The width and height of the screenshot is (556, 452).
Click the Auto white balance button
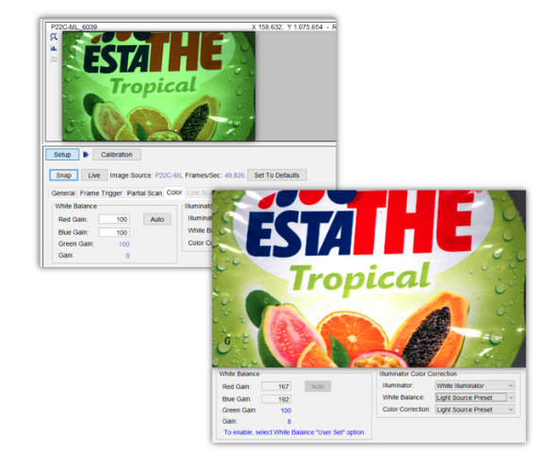click(x=157, y=219)
